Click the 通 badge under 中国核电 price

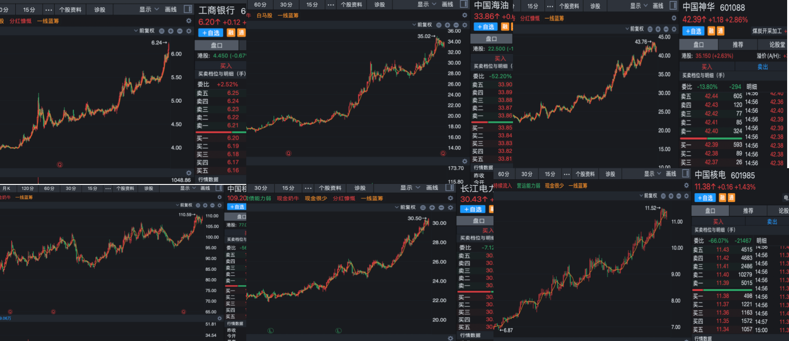coord(731,198)
